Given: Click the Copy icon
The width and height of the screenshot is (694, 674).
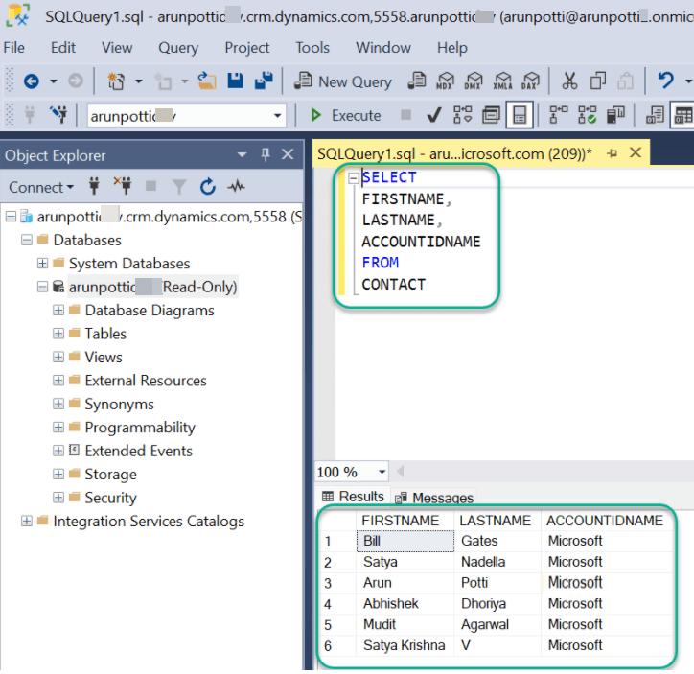Looking at the screenshot, I should click(598, 81).
